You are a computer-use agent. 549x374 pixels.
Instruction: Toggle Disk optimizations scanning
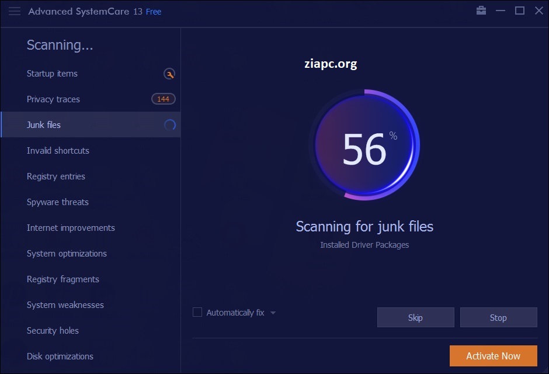coord(60,356)
